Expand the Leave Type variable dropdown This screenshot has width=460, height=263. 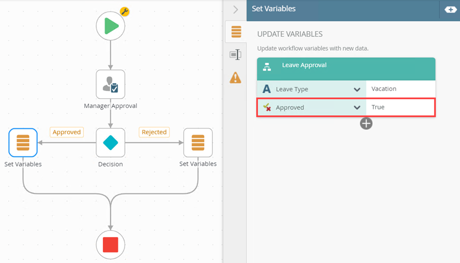pos(357,89)
